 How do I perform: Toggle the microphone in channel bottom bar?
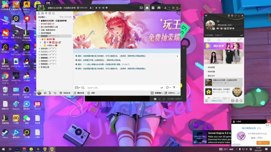(50, 93)
